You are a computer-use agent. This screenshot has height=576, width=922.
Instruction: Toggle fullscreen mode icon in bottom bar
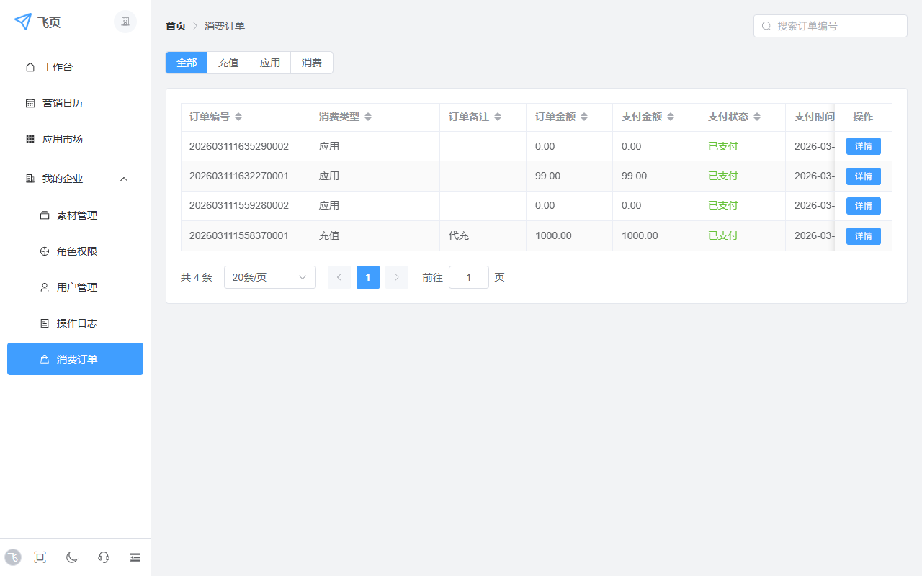click(x=40, y=557)
